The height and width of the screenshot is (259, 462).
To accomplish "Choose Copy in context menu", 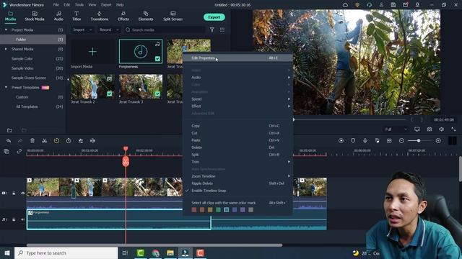I will point(237,126).
